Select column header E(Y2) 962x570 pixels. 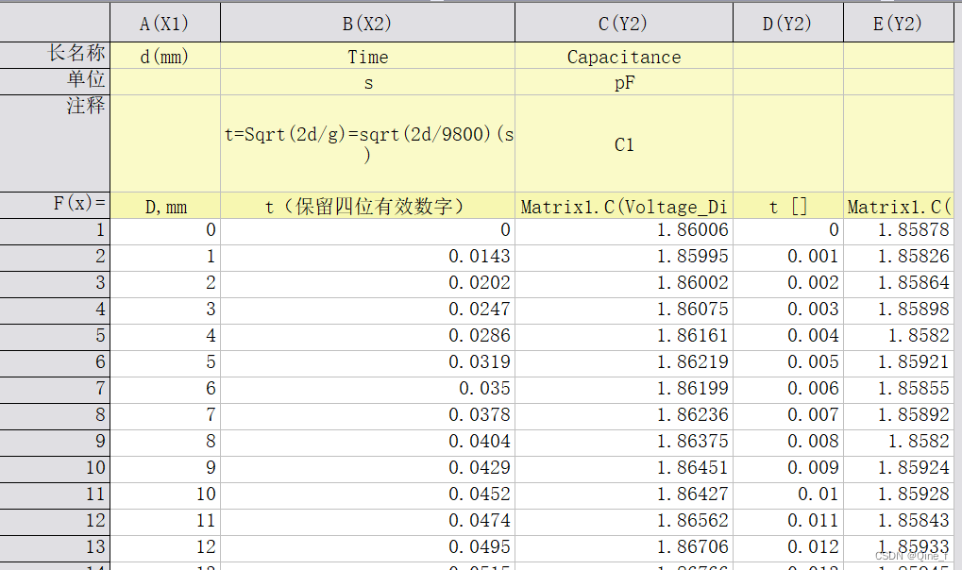[x=899, y=24]
